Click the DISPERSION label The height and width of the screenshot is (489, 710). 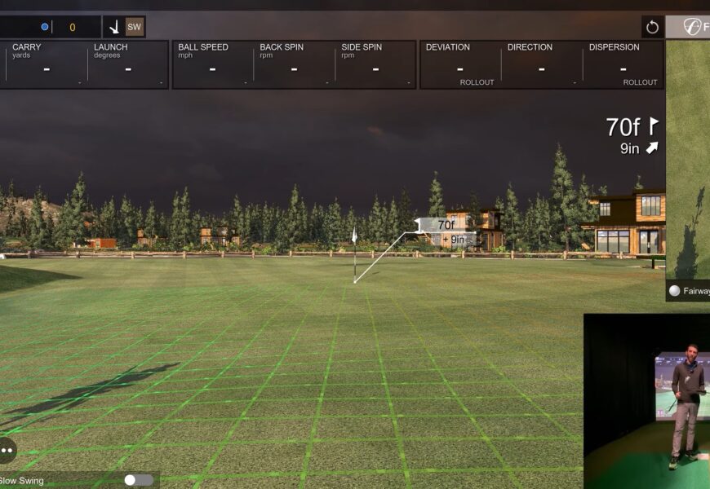[614, 47]
